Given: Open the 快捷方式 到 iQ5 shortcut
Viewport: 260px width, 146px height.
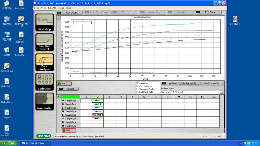Looking at the screenshot, I should (21, 21).
